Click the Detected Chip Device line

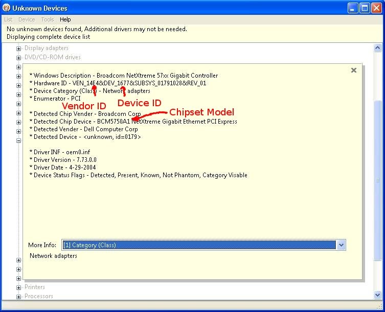pyautogui.click(x=133, y=122)
